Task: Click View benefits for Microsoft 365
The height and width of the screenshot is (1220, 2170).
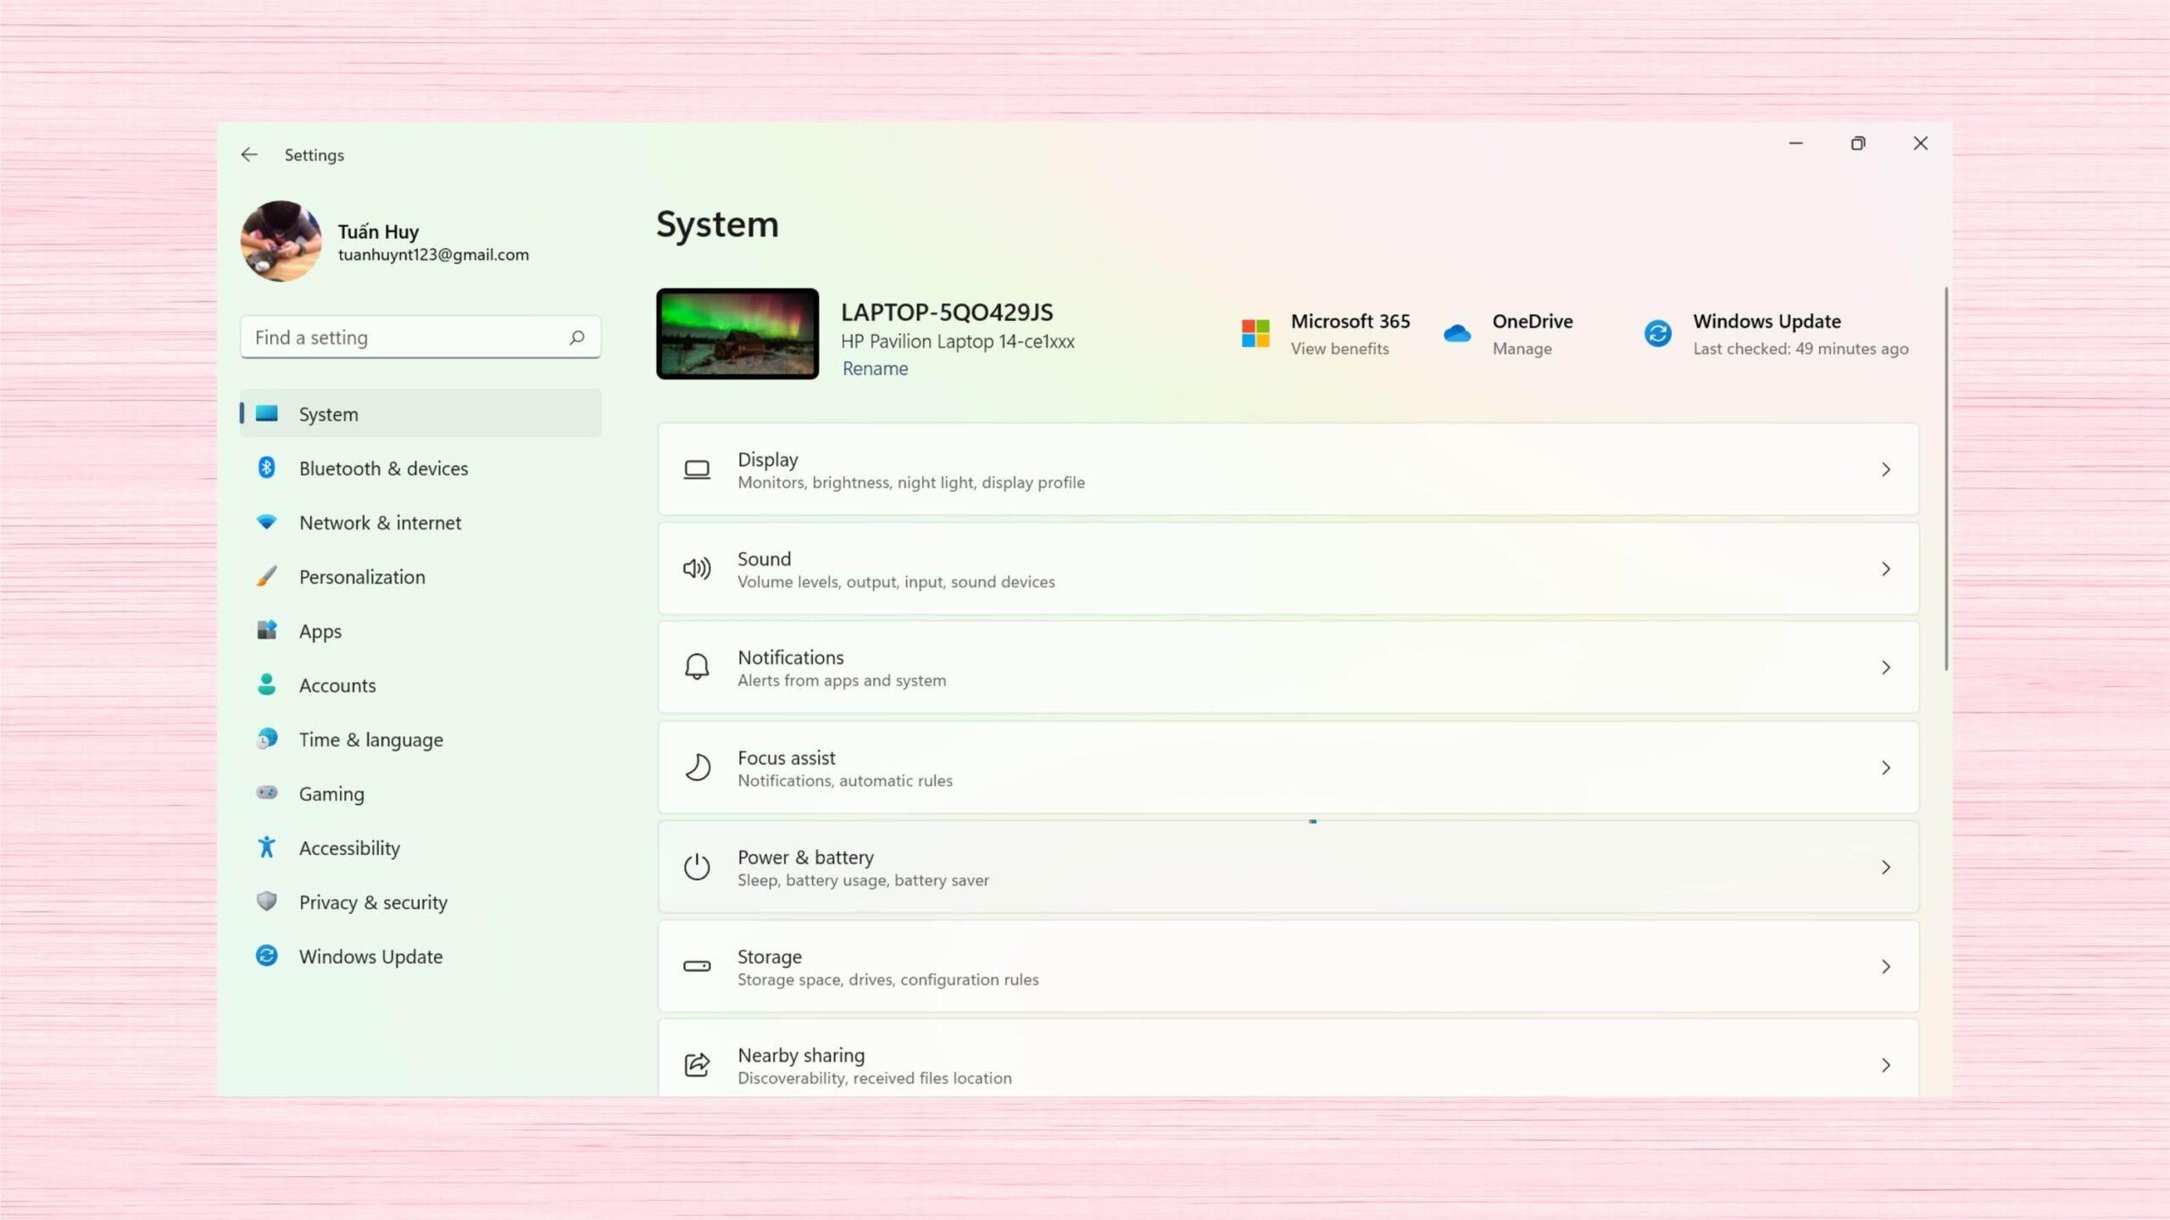Action: point(1338,347)
